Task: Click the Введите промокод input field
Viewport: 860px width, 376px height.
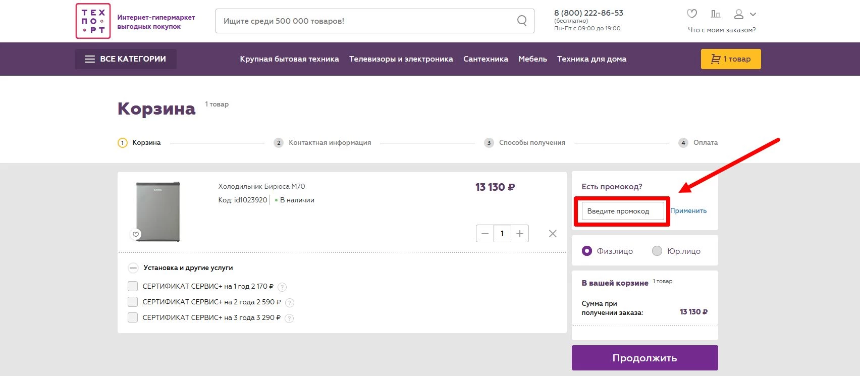Action: coord(623,211)
